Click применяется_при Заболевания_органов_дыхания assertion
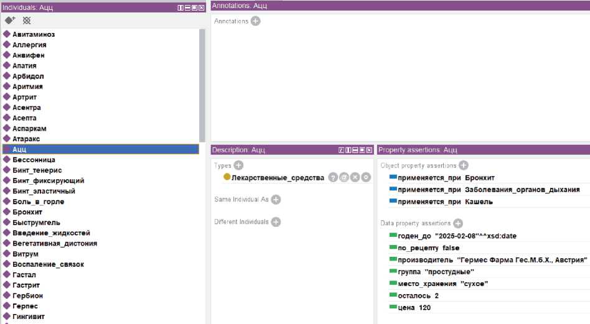Image resolution: width=590 pixels, height=324 pixels. (489, 190)
